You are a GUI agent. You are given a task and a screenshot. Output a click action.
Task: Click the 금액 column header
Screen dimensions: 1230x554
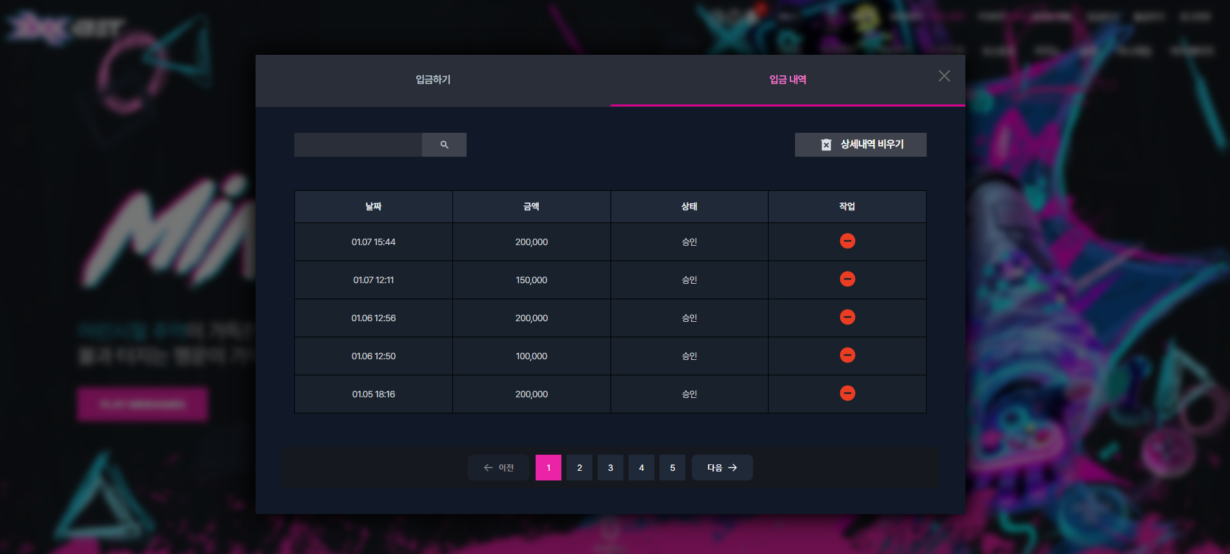coord(532,206)
